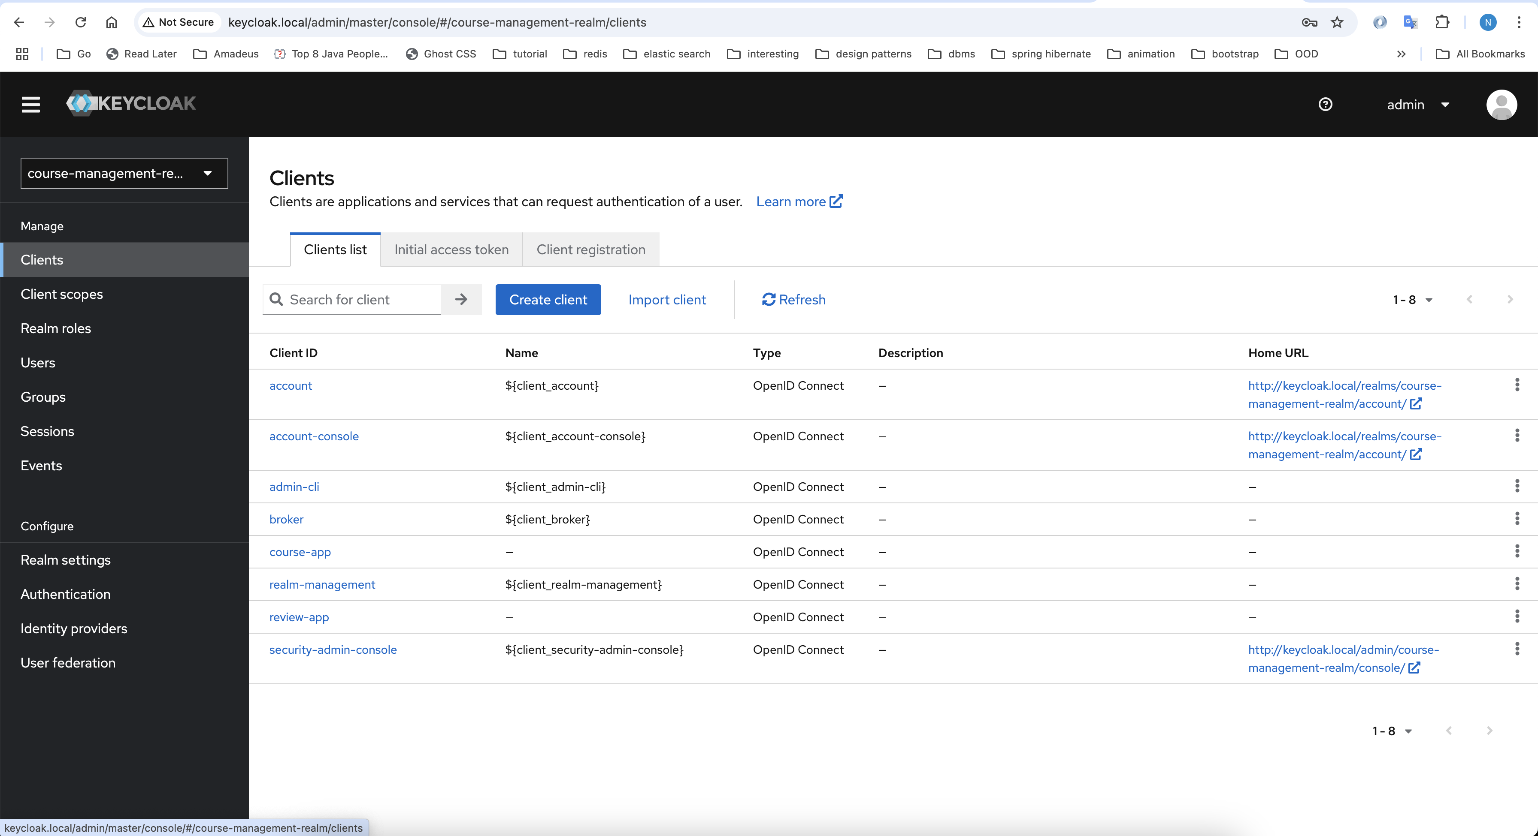Open Realm settings in sidebar
1538x836 pixels.
click(66, 560)
